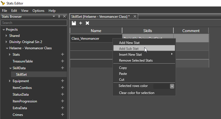This screenshot has width=221, height=119.
Task: Click plus icon next to Stats
Action: point(63,55)
